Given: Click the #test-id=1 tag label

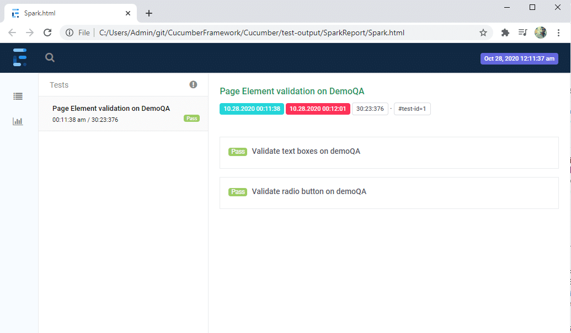Looking at the screenshot, I should 412,109.
